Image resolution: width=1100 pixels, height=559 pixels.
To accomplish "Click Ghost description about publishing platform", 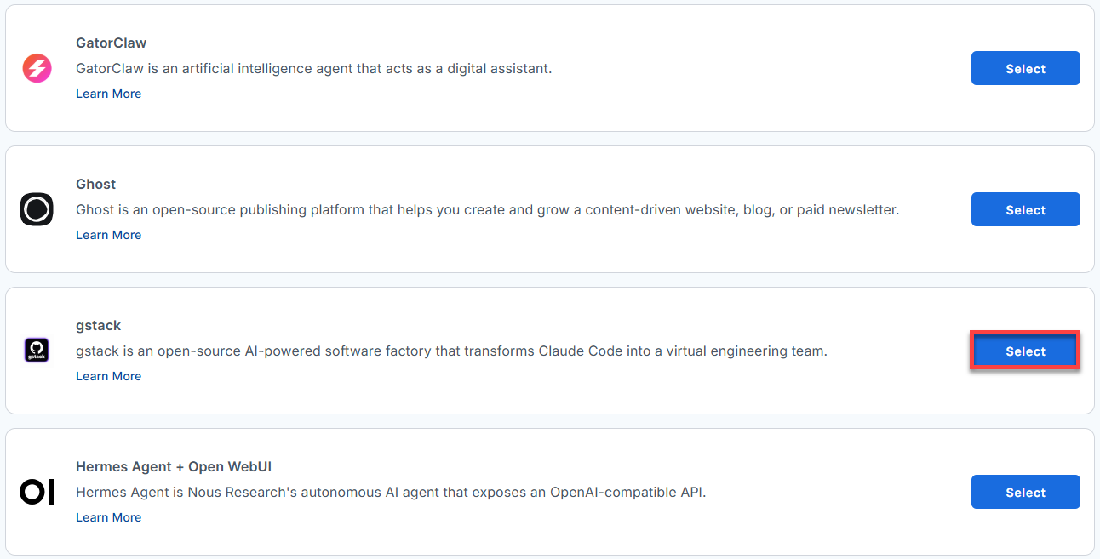I will click(487, 209).
